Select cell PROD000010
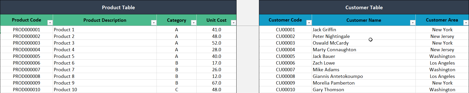Screen dimensions: 469x93 click(27, 89)
